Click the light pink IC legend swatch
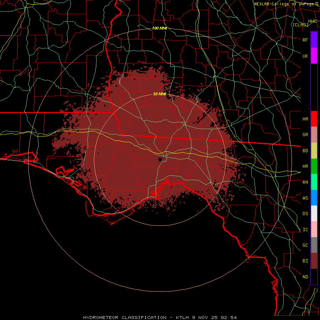Image resolution: width=320 pixels, height=320 pixels. (314, 229)
